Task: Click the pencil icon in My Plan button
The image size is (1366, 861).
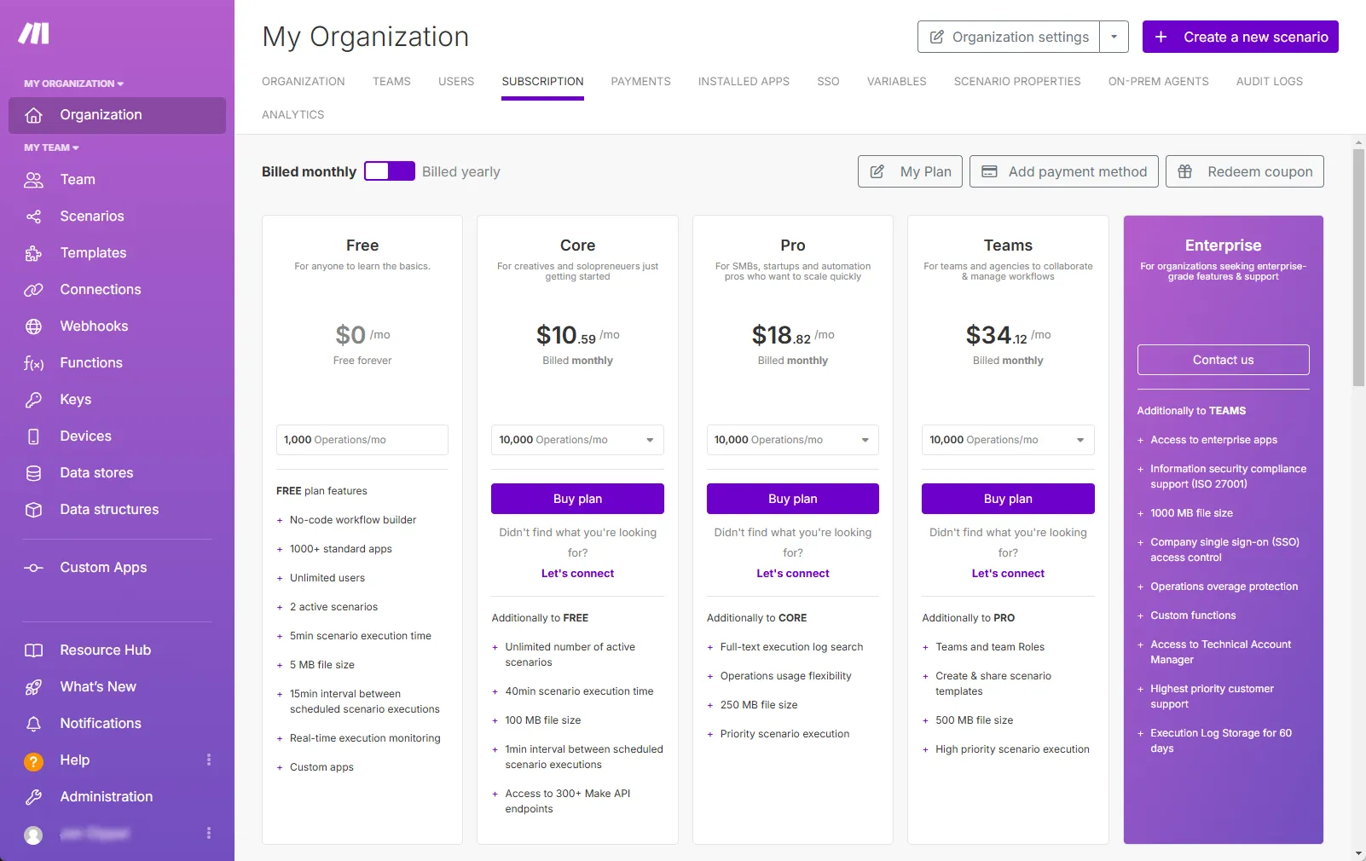Action: coord(877,172)
